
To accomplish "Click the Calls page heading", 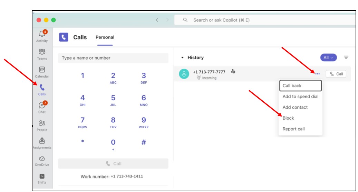I will click(x=80, y=37).
